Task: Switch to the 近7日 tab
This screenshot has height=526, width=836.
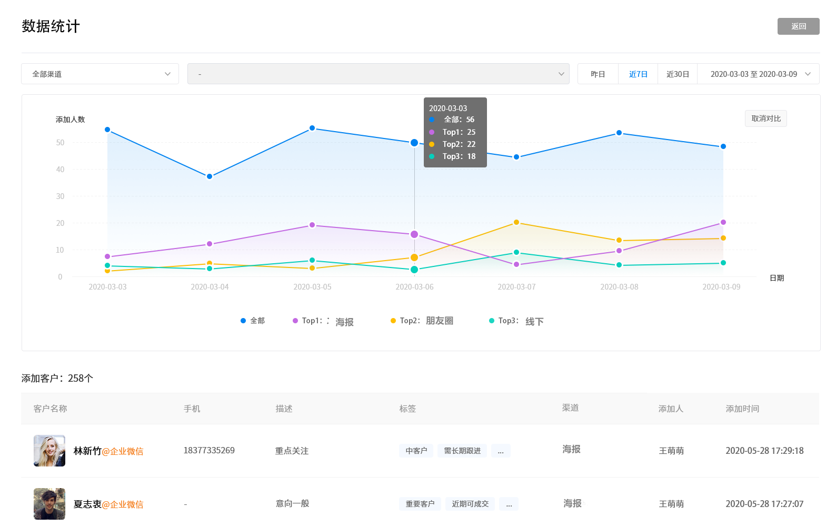Action: [x=638, y=74]
